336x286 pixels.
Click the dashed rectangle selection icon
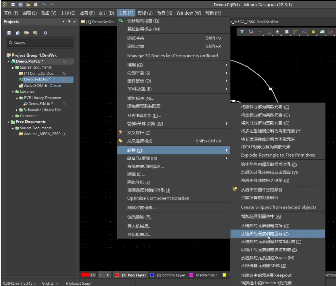tap(269, 32)
